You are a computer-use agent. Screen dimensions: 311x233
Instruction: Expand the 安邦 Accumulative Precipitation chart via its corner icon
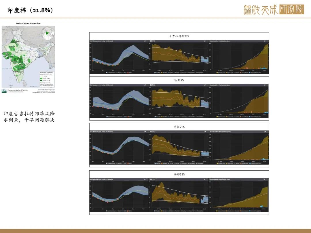265,179
